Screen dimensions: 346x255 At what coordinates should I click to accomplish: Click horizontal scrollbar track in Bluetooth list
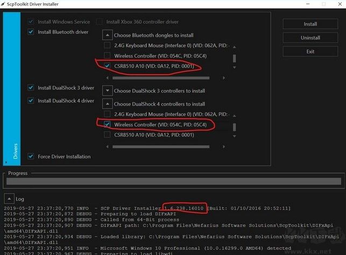tap(161, 78)
